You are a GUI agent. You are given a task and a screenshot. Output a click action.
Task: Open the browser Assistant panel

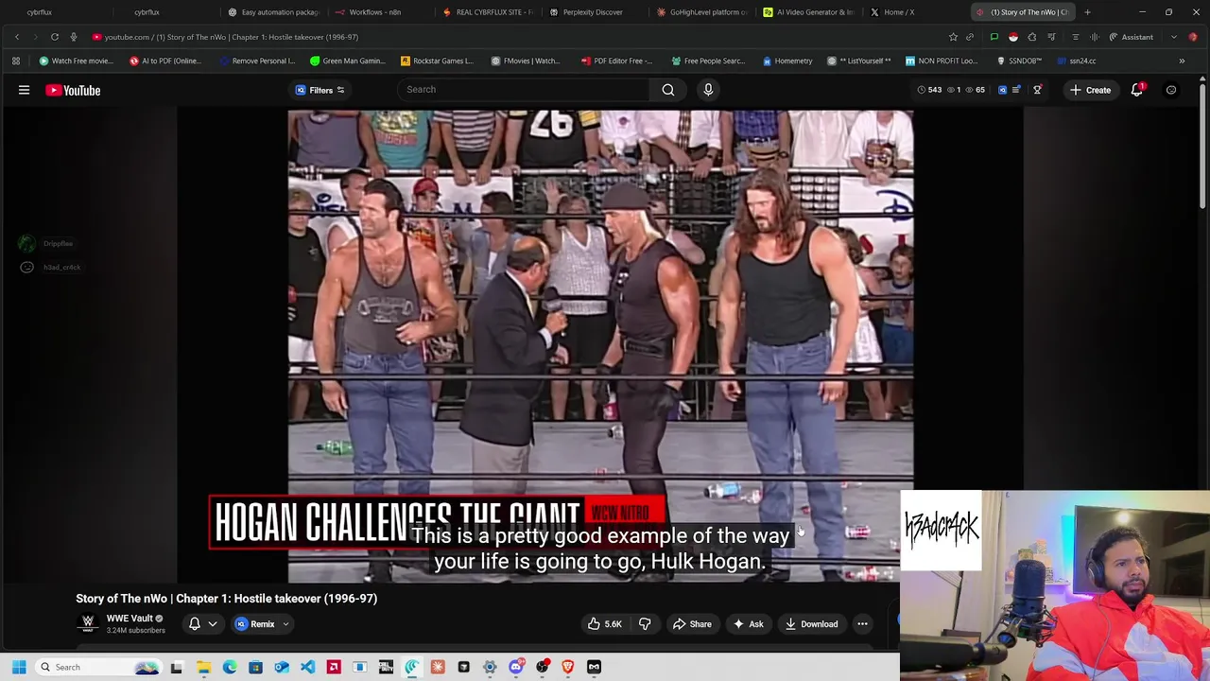tap(1131, 37)
